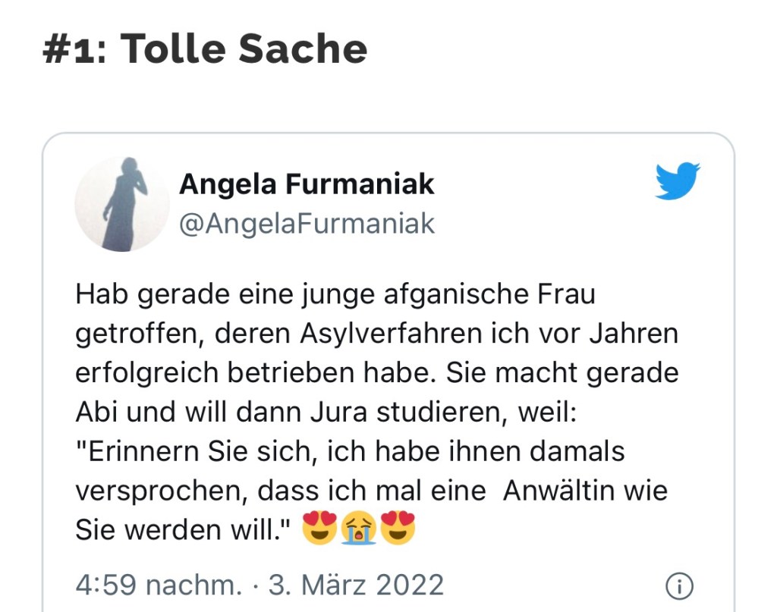Viewport: 777px width, 612px height.
Task: Select the "#1: Tolle Sache" heading
Action: [x=206, y=49]
